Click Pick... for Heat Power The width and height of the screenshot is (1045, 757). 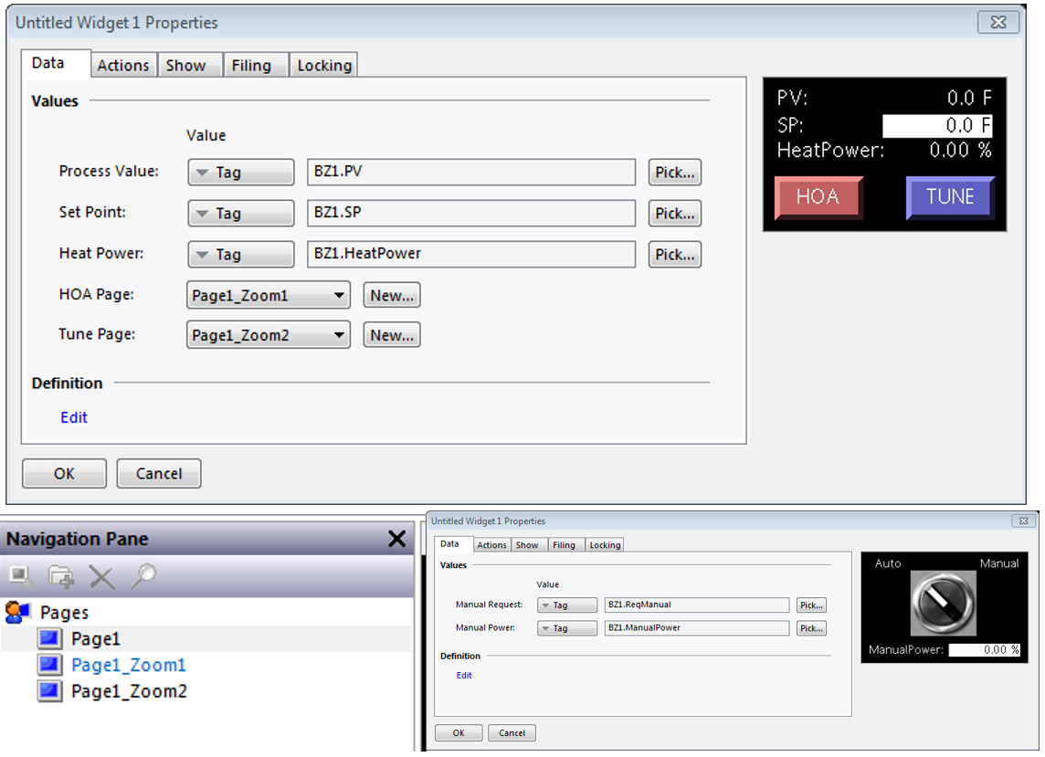click(x=674, y=255)
